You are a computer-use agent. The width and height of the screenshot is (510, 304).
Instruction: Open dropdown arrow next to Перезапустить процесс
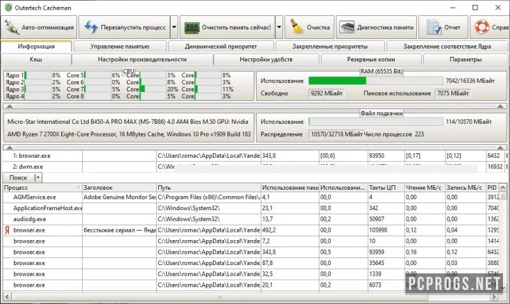[174, 27]
